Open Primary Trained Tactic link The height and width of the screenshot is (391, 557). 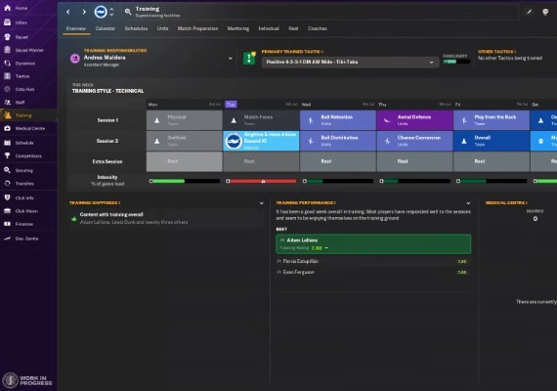(293, 52)
